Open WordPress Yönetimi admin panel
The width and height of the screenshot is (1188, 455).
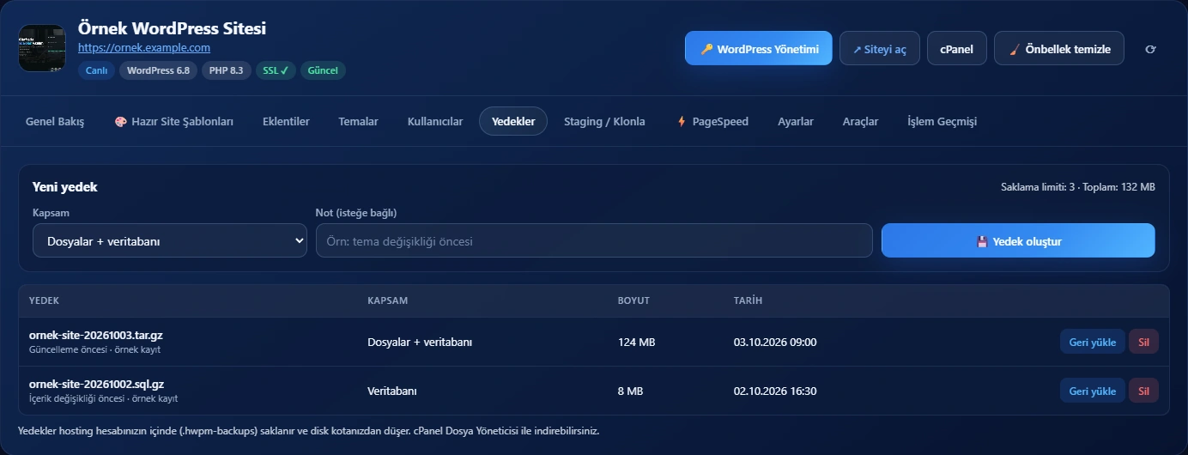pyautogui.click(x=759, y=49)
